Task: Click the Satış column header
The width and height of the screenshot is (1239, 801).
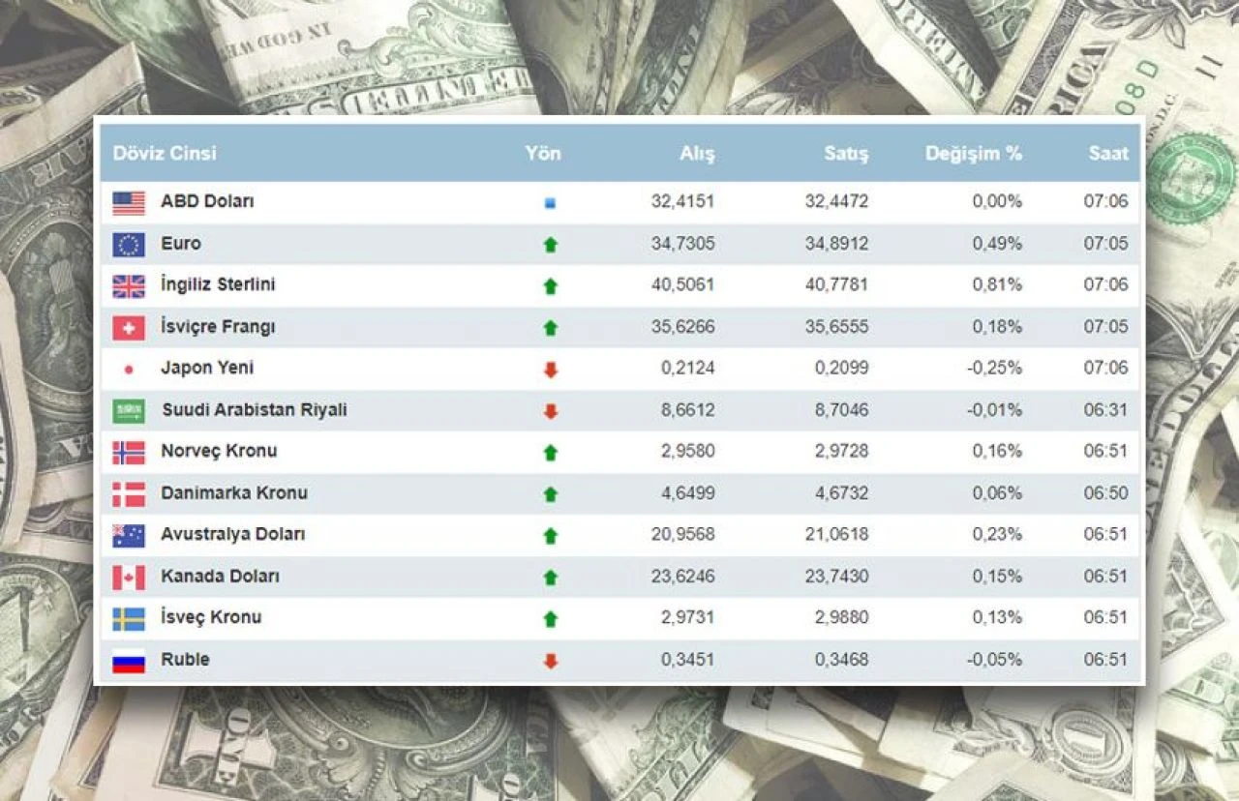Action: click(x=845, y=153)
